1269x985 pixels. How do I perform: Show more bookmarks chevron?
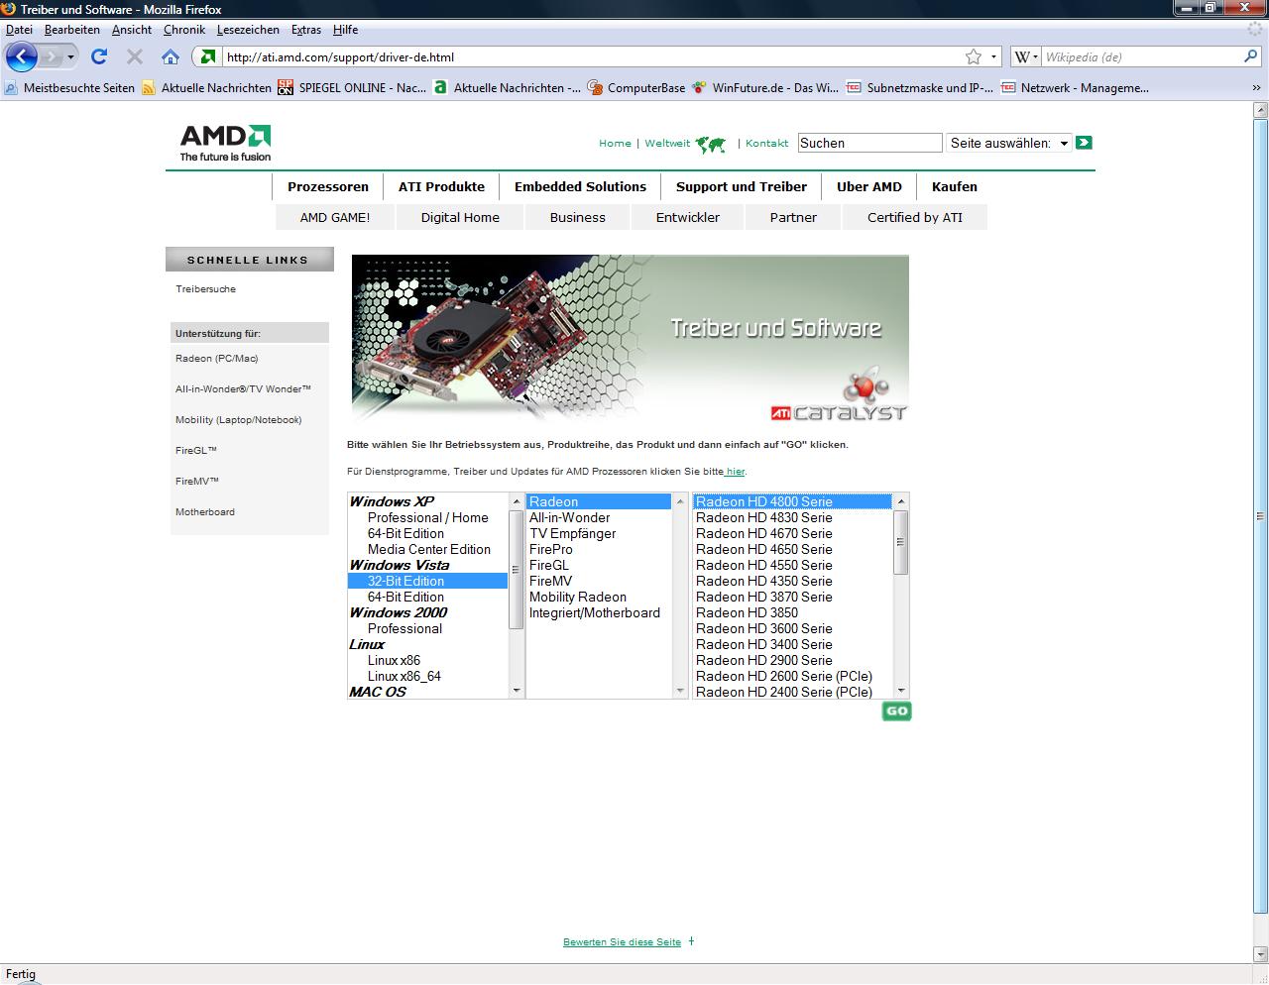(x=1257, y=88)
